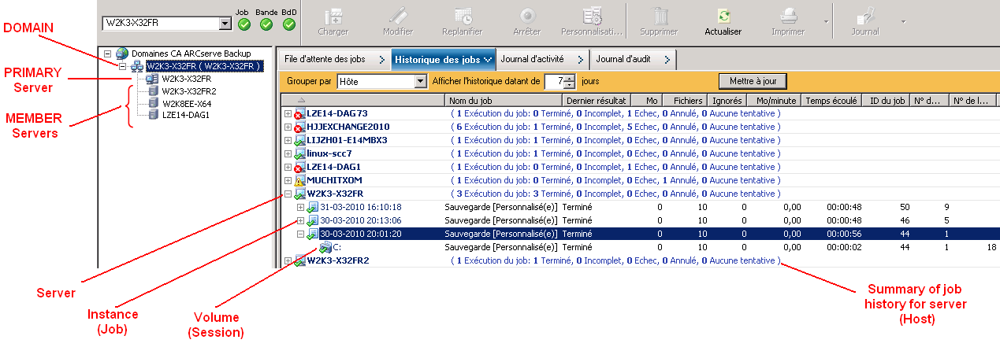The height and width of the screenshot is (347, 1000).
Task: Click the W2K8EE-X64 server icon in the tree
Action: click(153, 103)
